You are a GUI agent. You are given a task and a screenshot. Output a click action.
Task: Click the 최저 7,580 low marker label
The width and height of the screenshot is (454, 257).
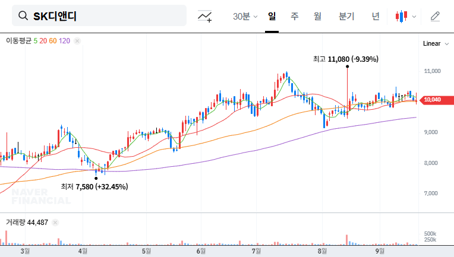(x=94, y=187)
